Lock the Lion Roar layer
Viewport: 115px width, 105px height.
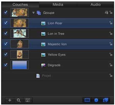pyautogui.click(x=111, y=23)
